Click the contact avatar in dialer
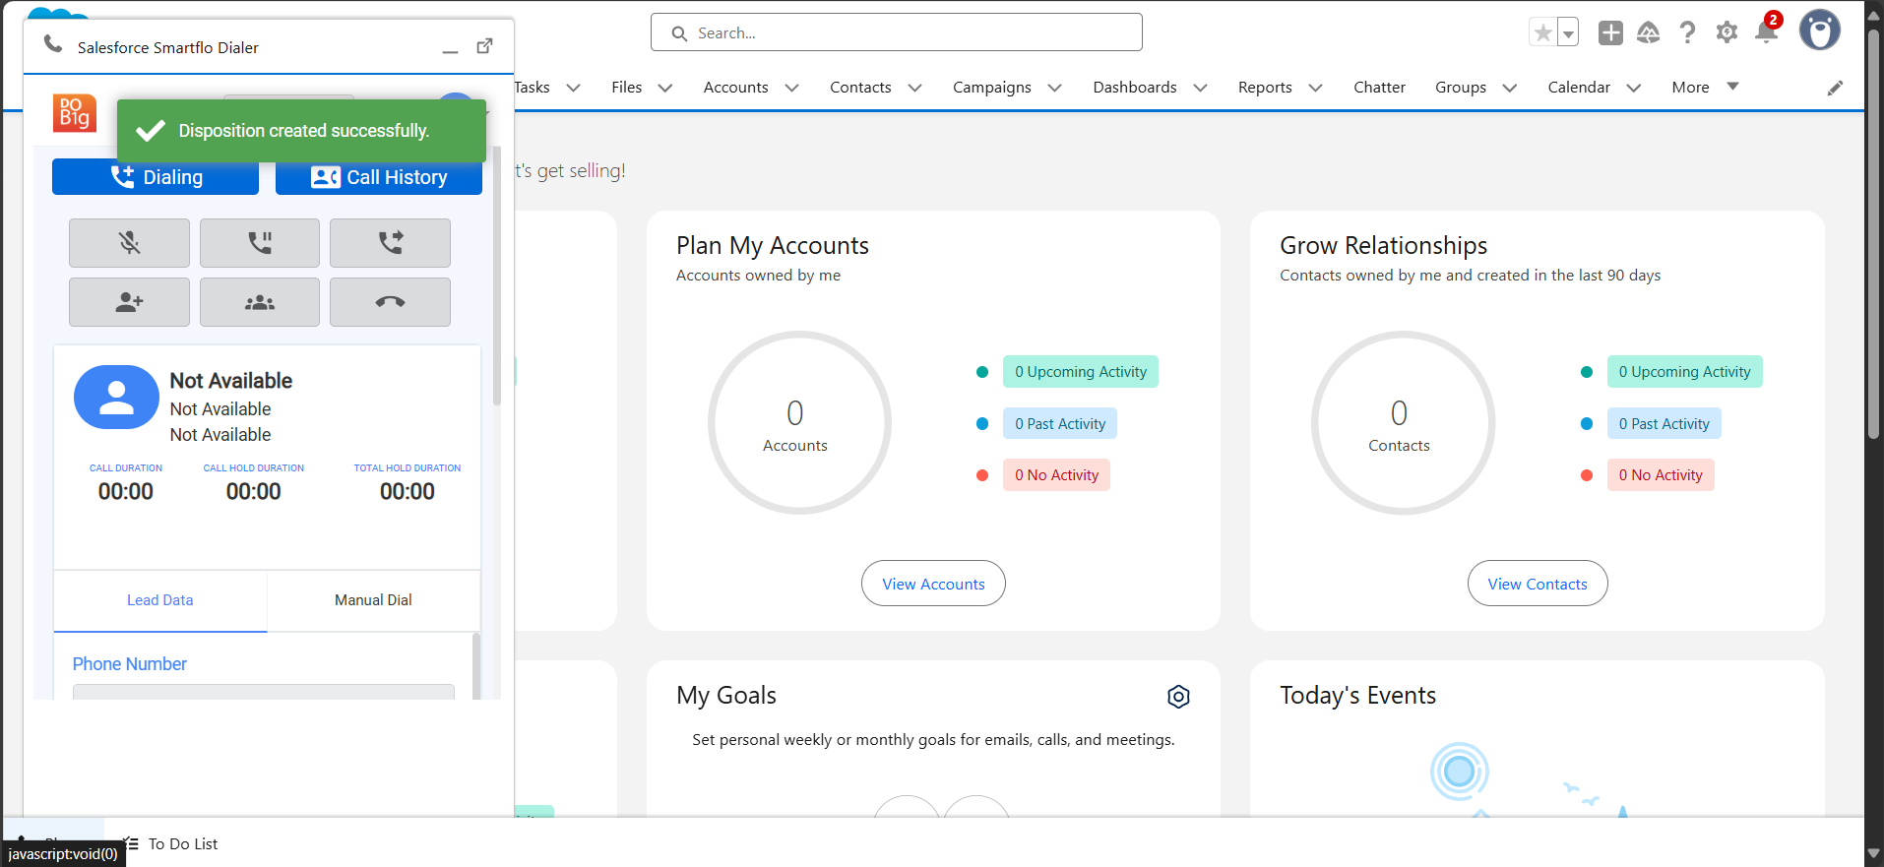Viewport: 1884px width, 867px height. coord(116,398)
